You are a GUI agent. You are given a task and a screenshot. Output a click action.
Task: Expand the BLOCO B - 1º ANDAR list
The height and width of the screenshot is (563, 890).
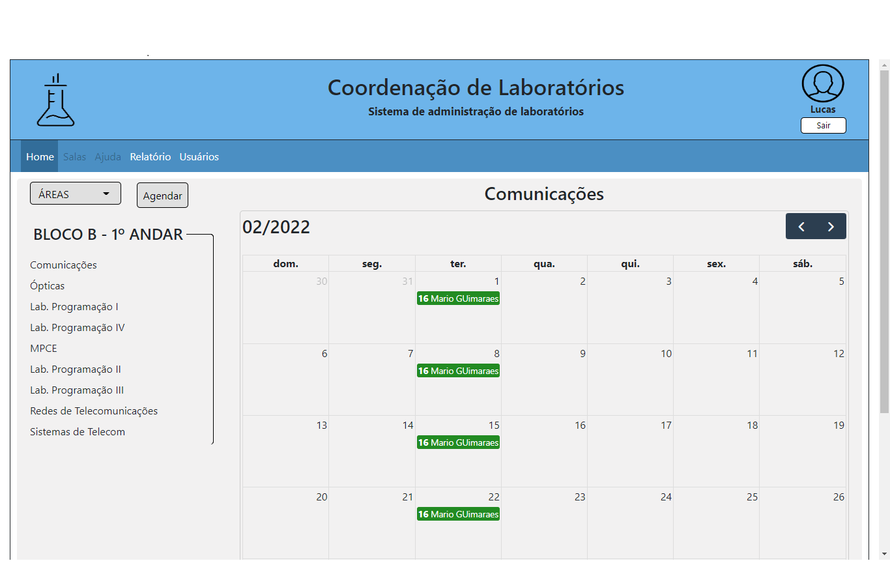pos(108,235)
